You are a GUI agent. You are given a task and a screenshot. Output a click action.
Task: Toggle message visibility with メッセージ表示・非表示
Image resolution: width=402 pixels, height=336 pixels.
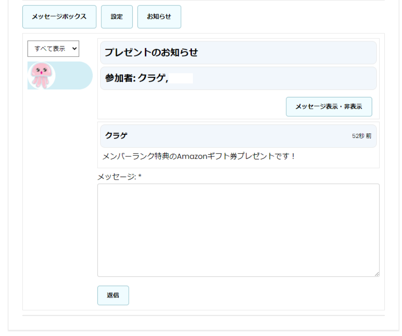coord(329,107)
